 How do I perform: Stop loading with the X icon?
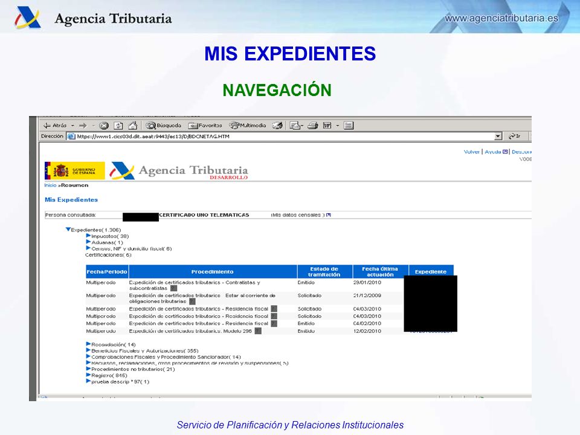tap(104, 126)
